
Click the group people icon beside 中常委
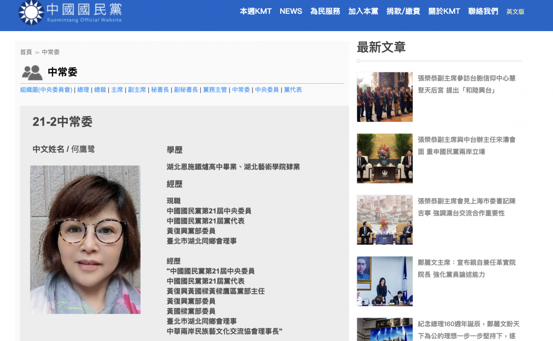tap(32, 73)
